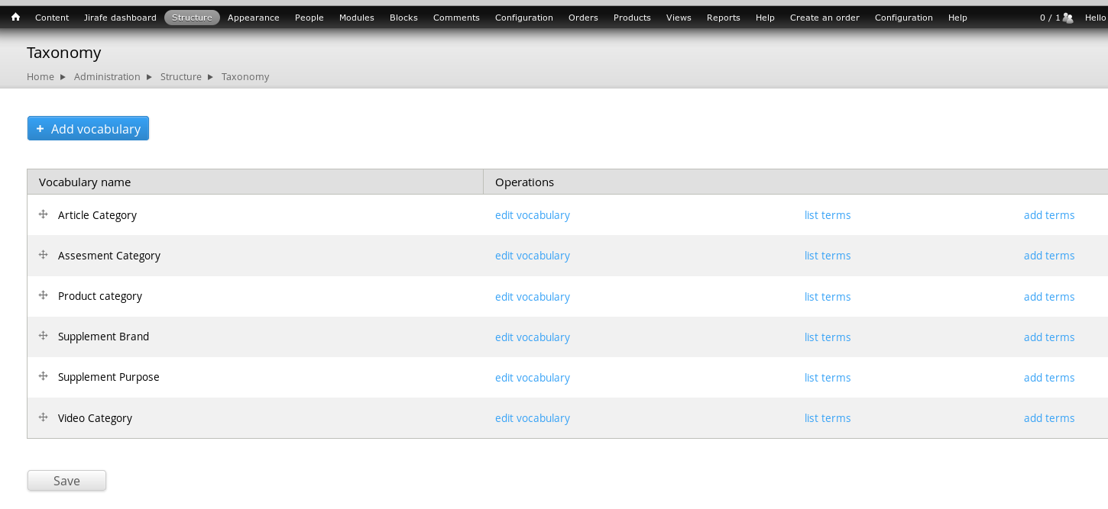Screen dimensions: 1108x509
Task: List terms for Assesment Category
Action: click(828, 256)
